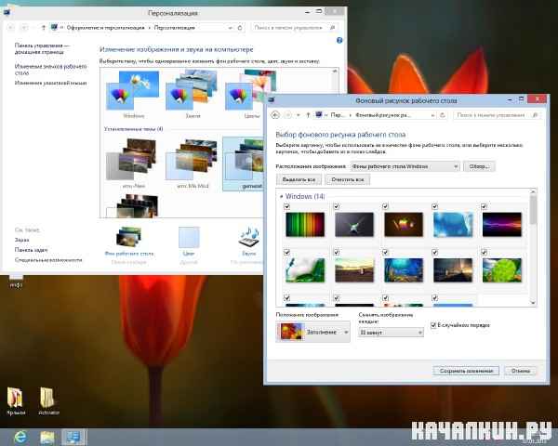Click Сохранить изменения button

tap(466, 371)
